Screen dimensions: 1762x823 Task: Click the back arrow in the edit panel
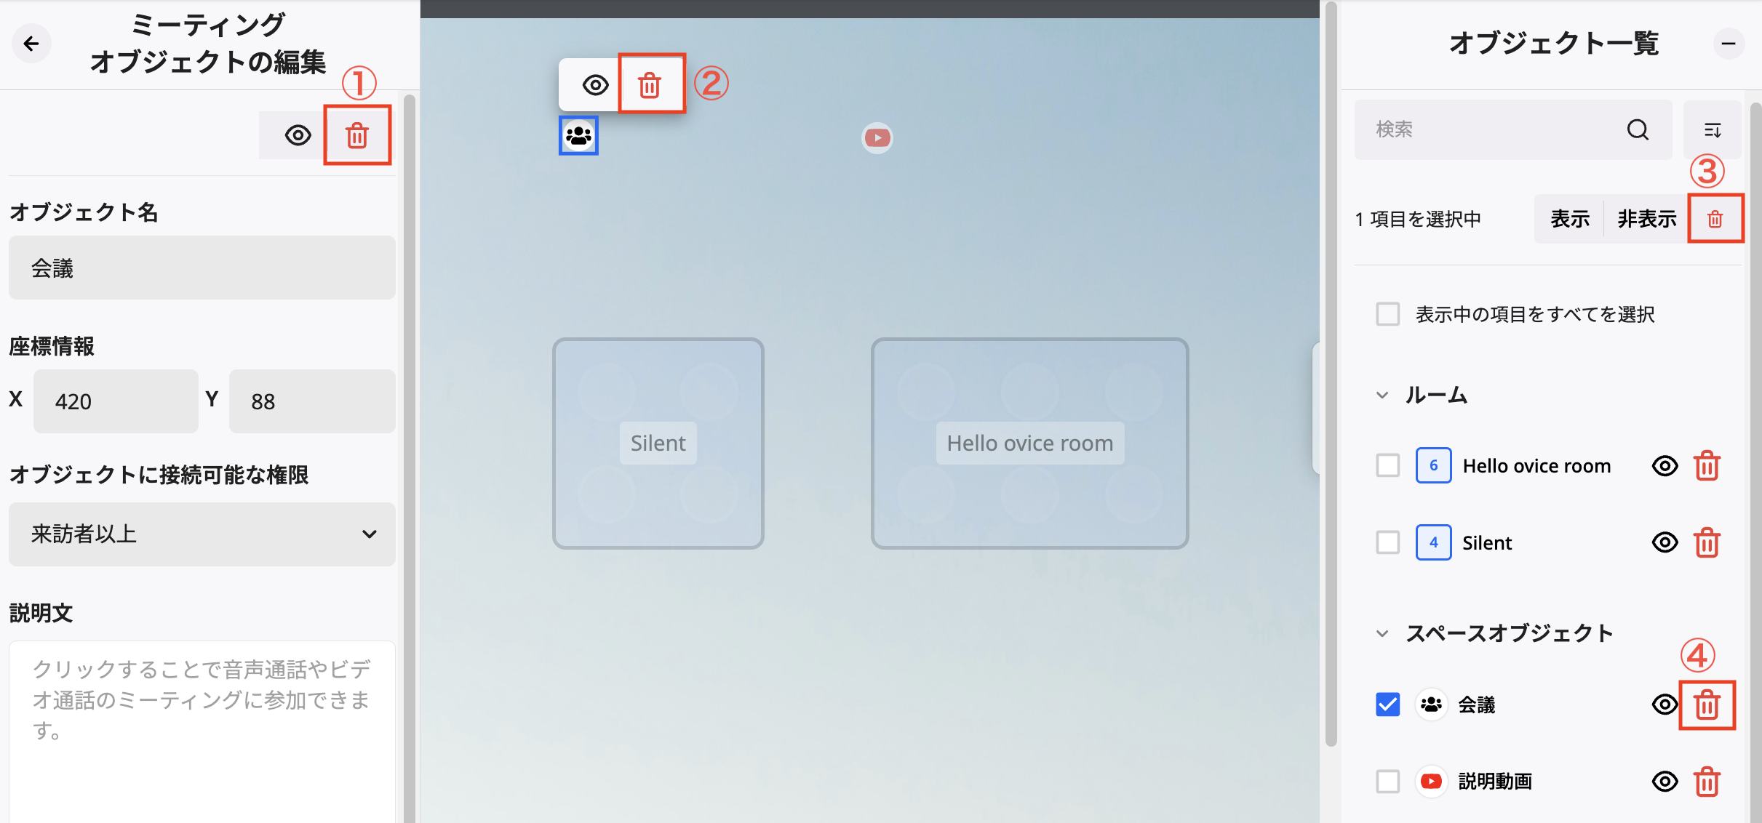click(31, 43)
